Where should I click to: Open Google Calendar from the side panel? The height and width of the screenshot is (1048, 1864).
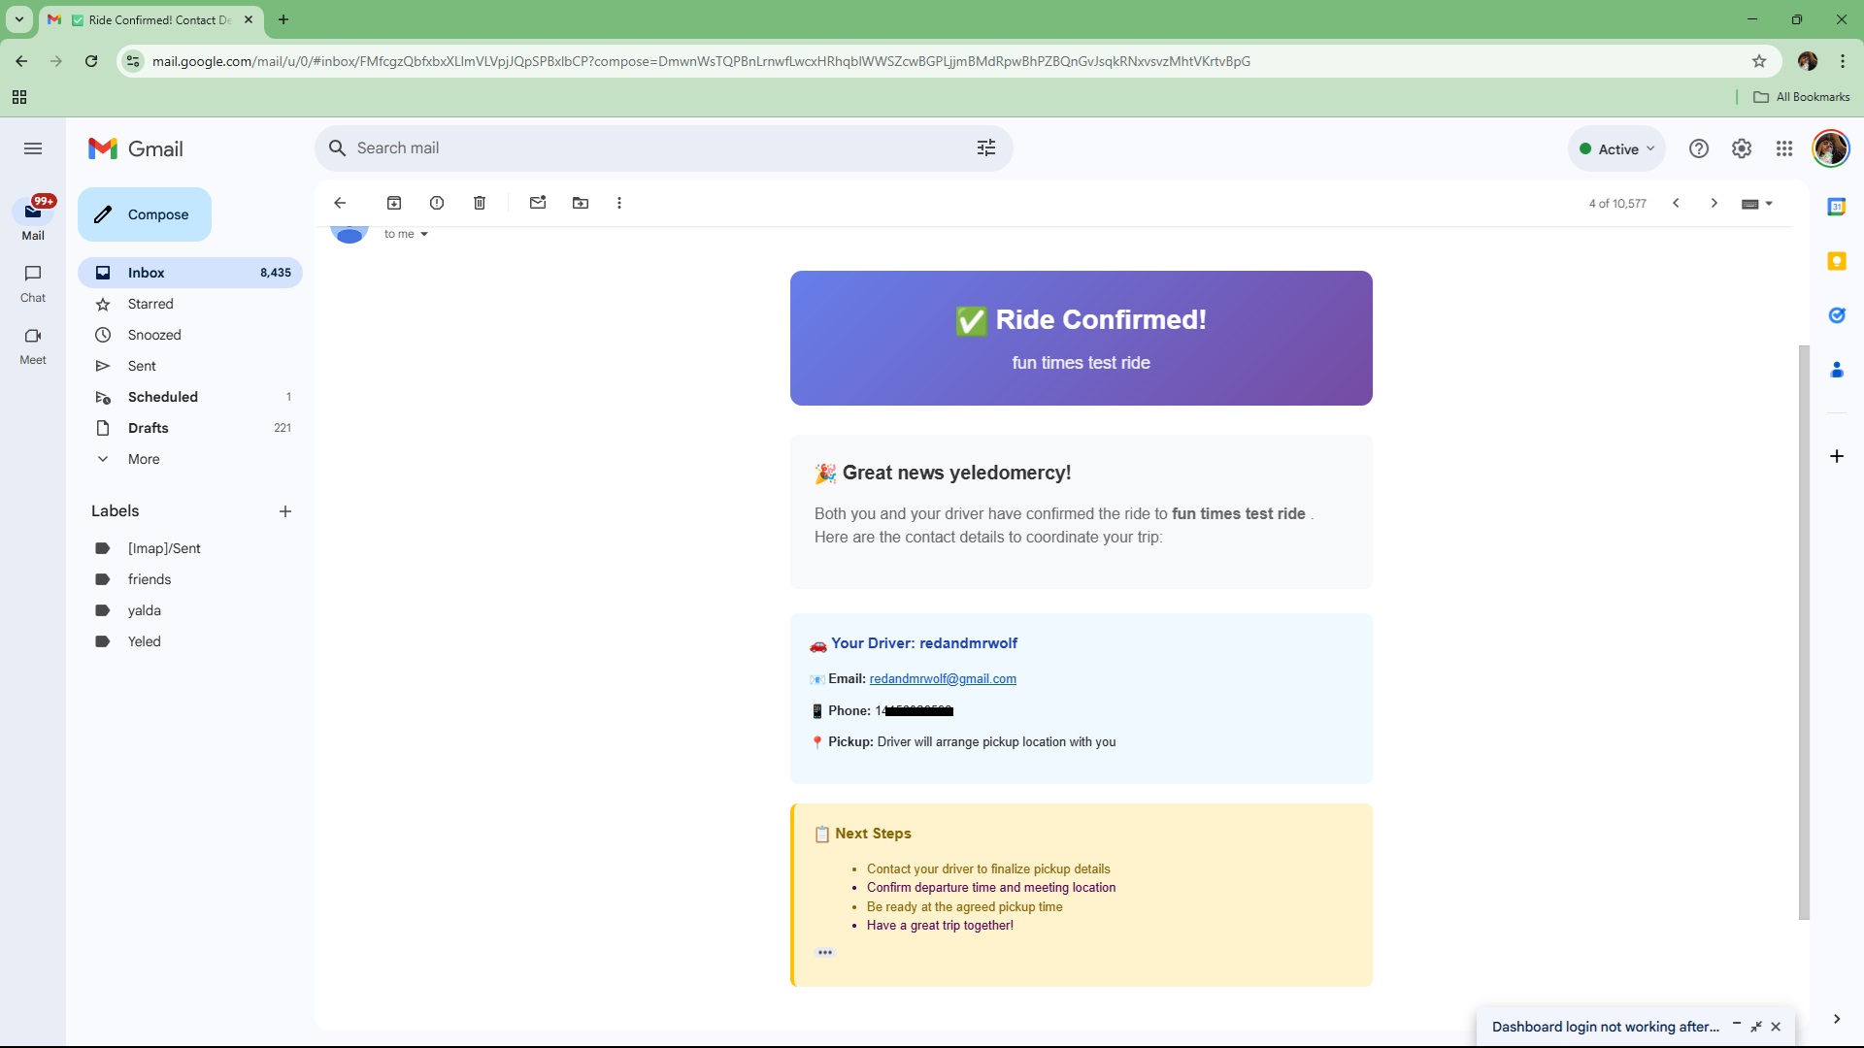tap(1836, 207)
